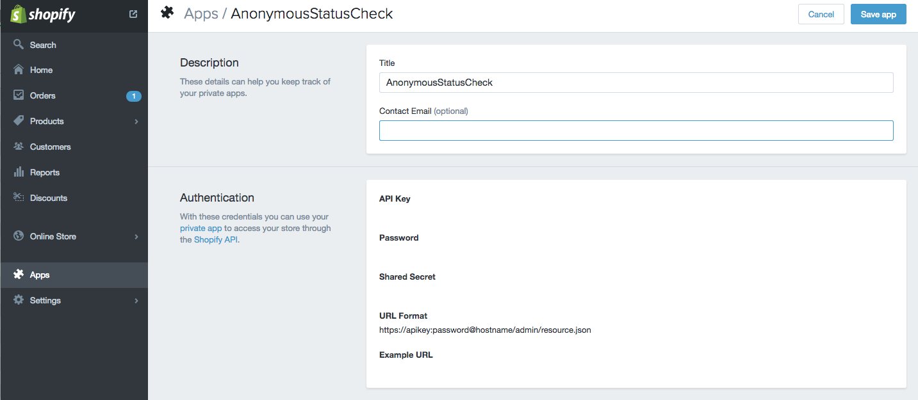Expand the Settings submenu chevron
Screen dimensions: 918x400
pos(136,301)
